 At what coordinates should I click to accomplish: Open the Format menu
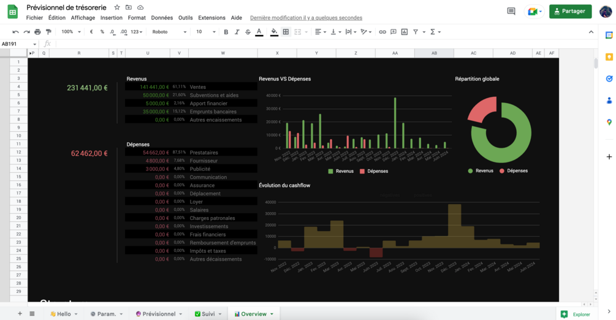point(137,18)
